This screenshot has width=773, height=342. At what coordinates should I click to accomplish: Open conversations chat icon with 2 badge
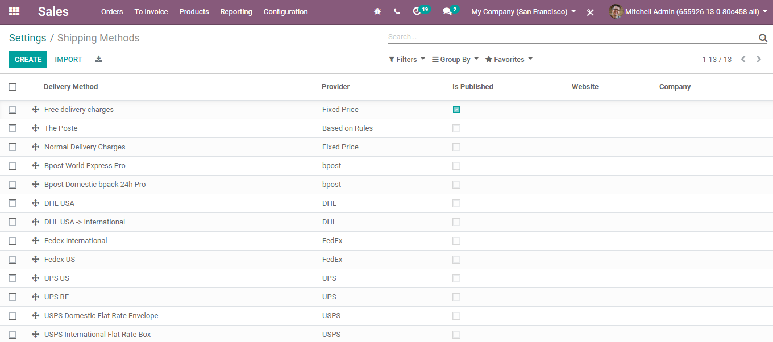448,11
